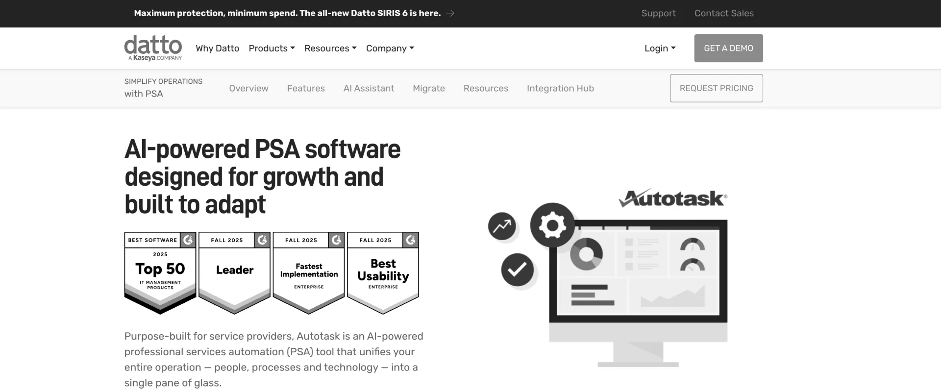Click the 'AI-powered PSA software' headline

pyautogui.click(x=262, y=176)
